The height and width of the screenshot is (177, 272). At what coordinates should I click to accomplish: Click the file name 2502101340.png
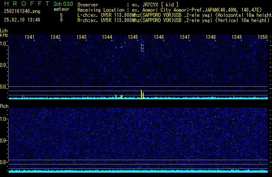[22, 11]
